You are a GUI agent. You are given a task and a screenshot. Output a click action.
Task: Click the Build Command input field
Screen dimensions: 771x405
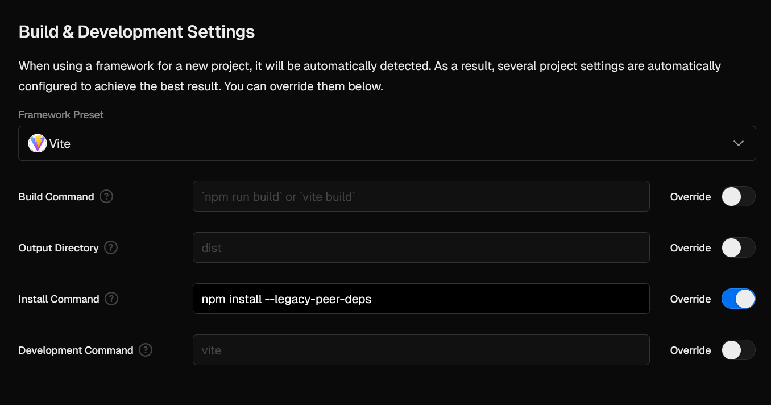421,196
